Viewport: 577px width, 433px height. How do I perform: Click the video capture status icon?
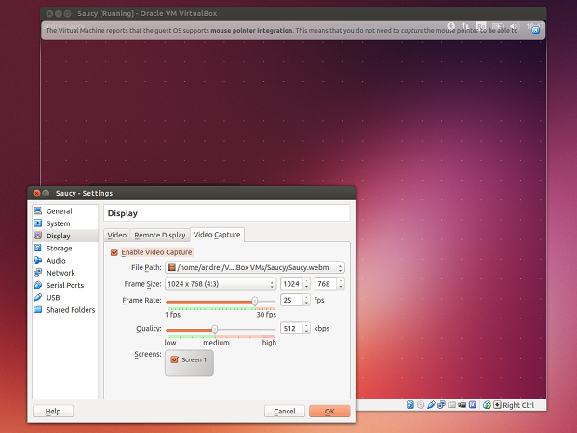pyautogui.click(x=463, y=405)
